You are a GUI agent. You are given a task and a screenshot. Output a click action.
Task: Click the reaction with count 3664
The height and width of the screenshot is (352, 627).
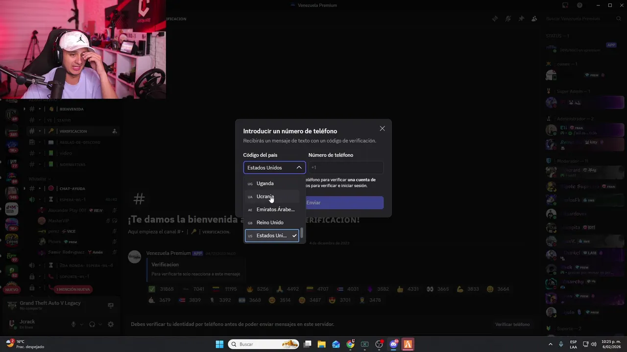tap(498, 289)
